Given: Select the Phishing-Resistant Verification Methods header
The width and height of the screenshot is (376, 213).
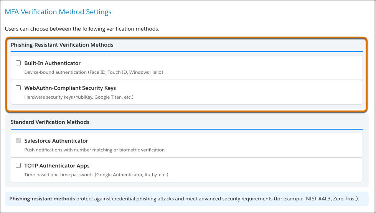Looking at the screenshot, I should (x=62, y=45).
